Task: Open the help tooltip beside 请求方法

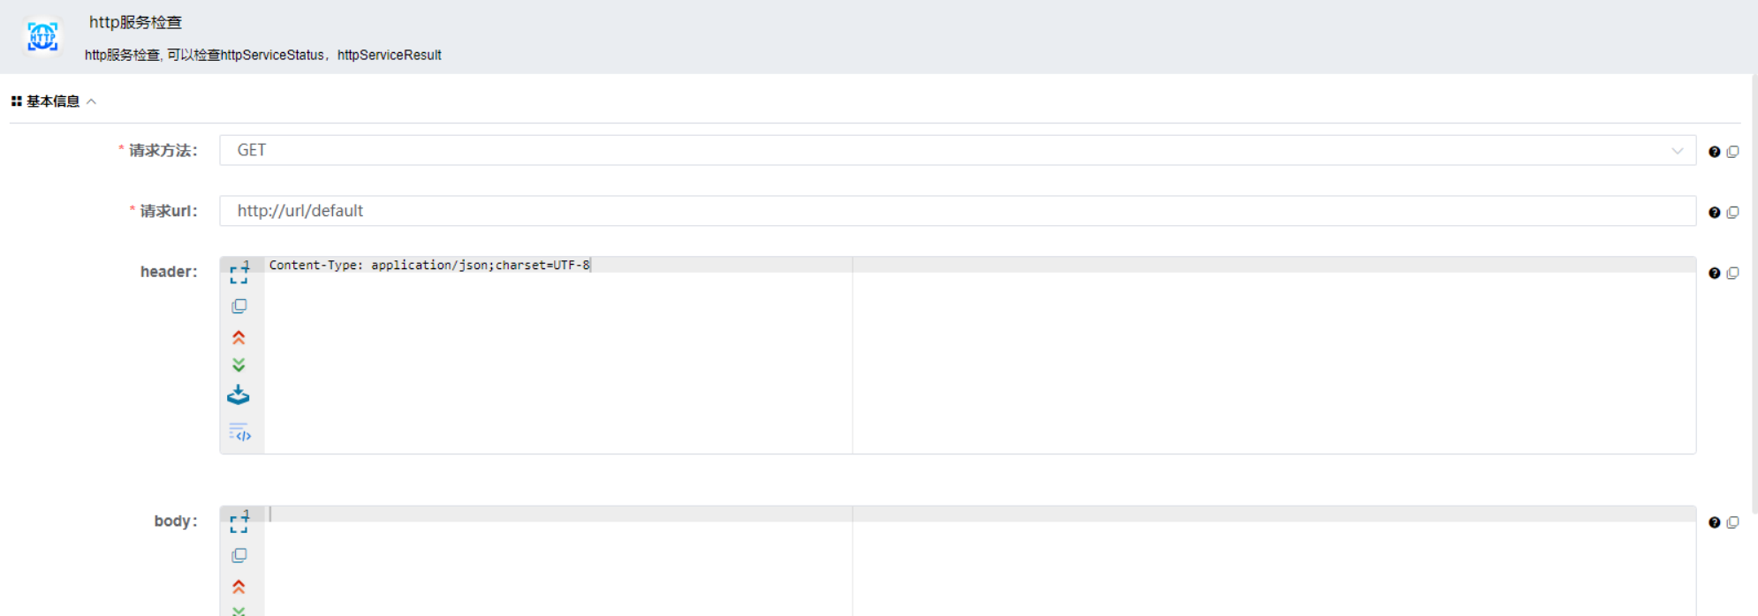Action: pos(1715,151)
